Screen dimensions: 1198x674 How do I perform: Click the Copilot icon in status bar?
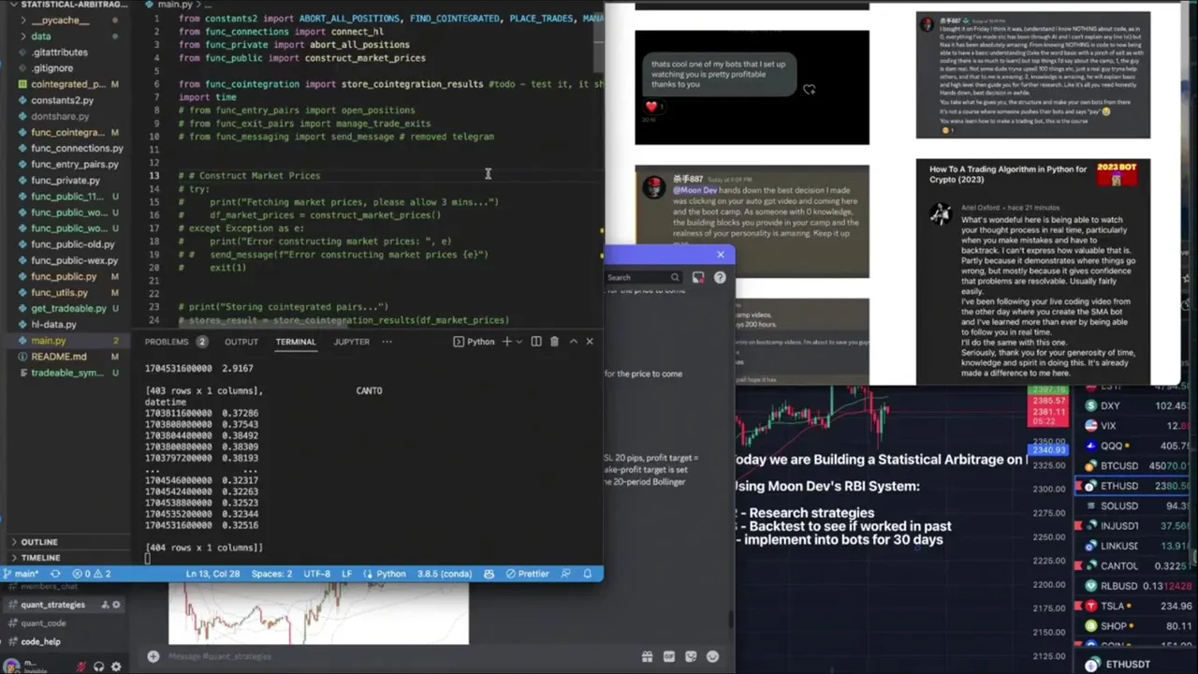(489, 574)
